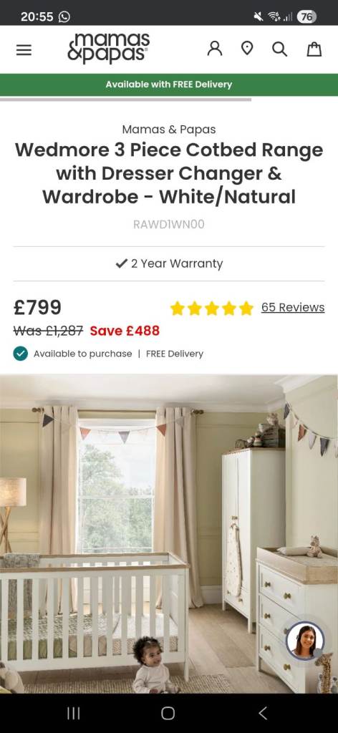Tap the store locator pin icon
The height and width of the screenshot is (733, 338).
[247, 49]
